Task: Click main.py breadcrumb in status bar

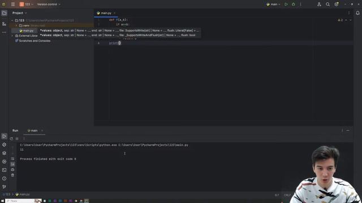Action: [x=23, y=195]
